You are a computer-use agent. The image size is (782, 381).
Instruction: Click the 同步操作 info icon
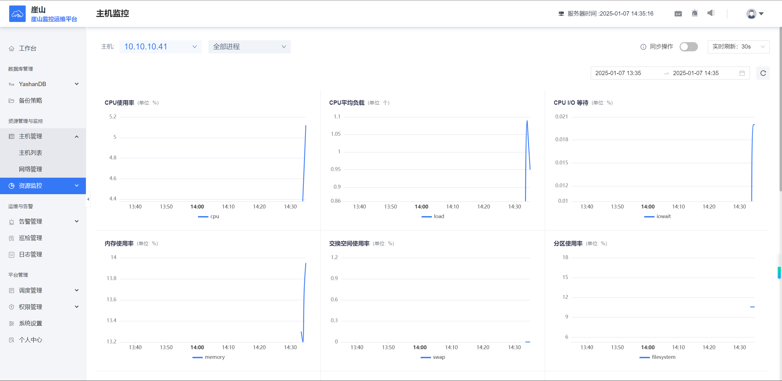click(x=643, y=47)
